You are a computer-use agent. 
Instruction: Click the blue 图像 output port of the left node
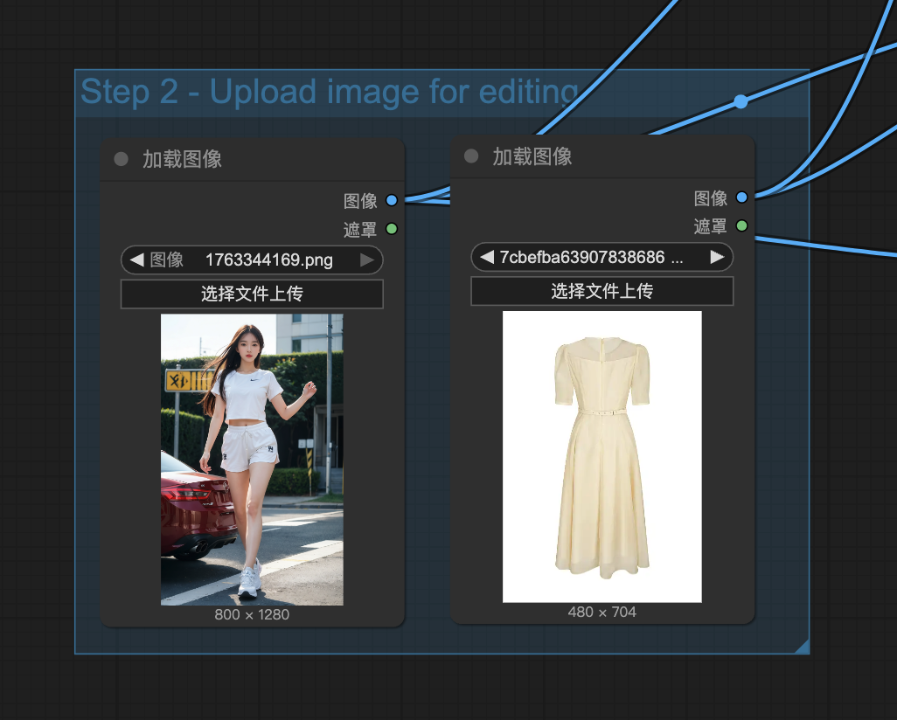click(392, 200)
